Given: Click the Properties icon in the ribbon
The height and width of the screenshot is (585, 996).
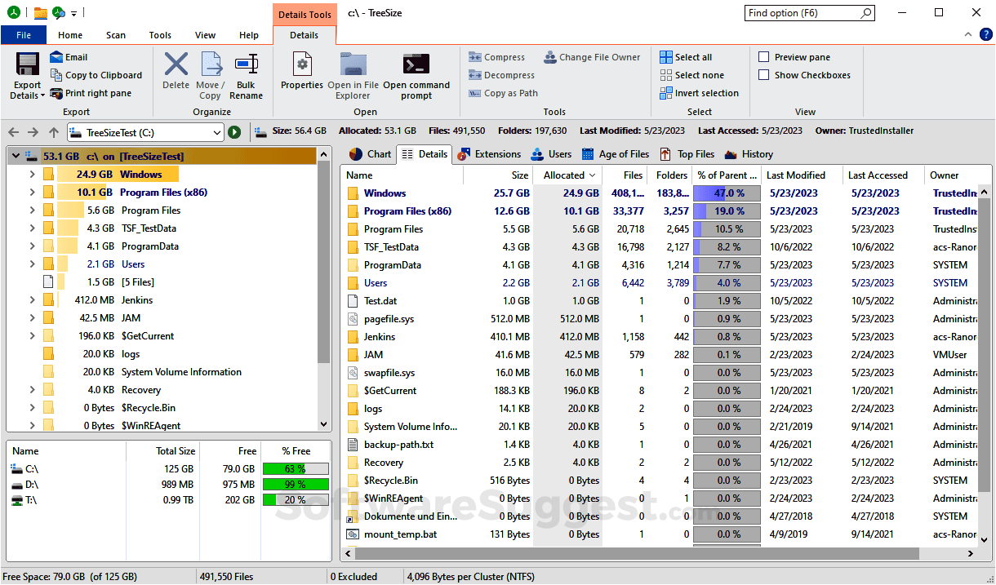Looking at the screenshot, I should point(302,70).
